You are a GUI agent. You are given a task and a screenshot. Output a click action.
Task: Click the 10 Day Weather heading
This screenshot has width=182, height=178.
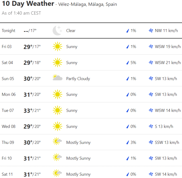[28, 4]
